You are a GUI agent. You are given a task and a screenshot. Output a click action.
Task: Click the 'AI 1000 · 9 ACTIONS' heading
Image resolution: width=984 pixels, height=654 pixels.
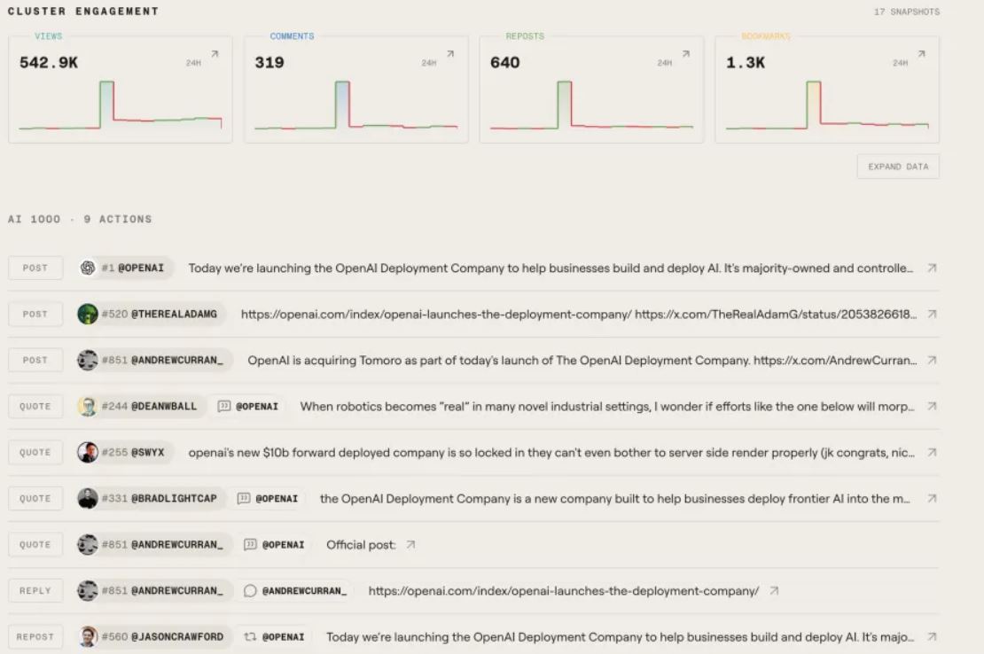click(80, 219)
